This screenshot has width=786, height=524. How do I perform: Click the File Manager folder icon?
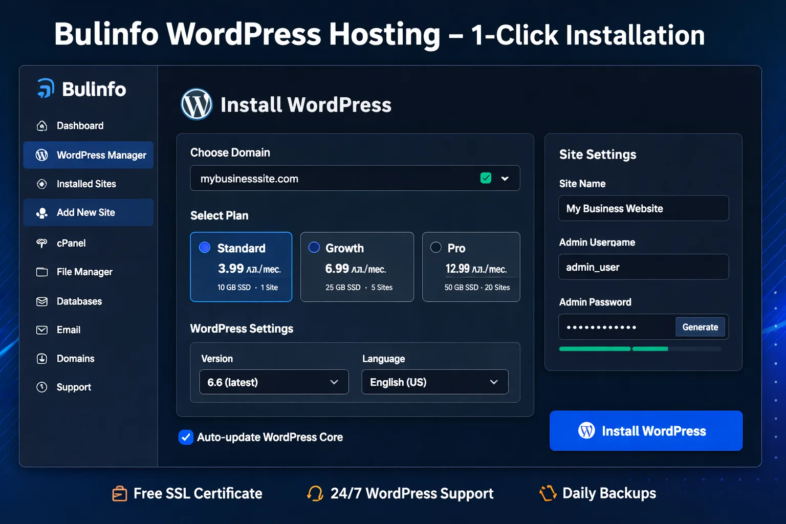42,272
